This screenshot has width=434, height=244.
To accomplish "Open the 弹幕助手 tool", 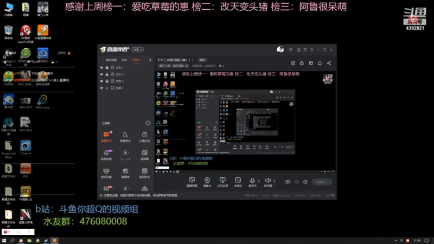I will tap(106, 137).
